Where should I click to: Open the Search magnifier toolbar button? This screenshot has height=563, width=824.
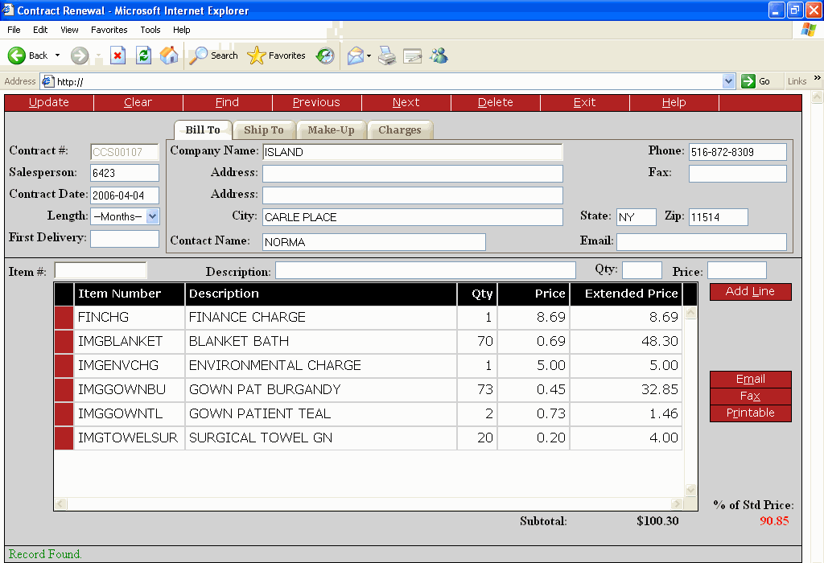pos(213,55)
